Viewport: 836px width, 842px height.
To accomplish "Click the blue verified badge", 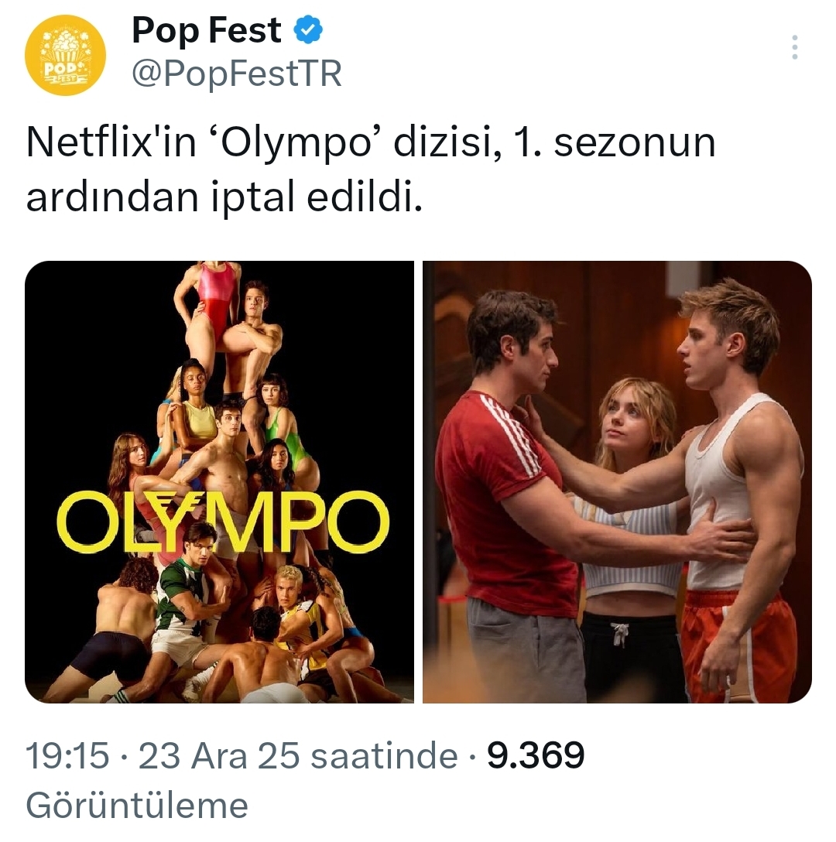I will (x=308, y=29).
